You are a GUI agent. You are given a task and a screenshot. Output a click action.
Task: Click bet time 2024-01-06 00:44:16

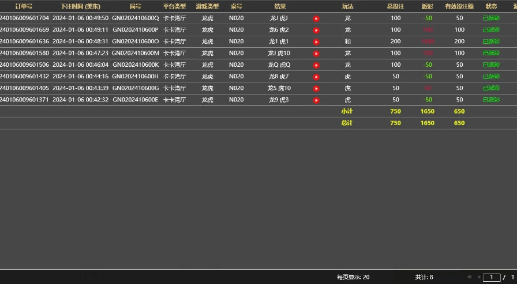point(80,77)
